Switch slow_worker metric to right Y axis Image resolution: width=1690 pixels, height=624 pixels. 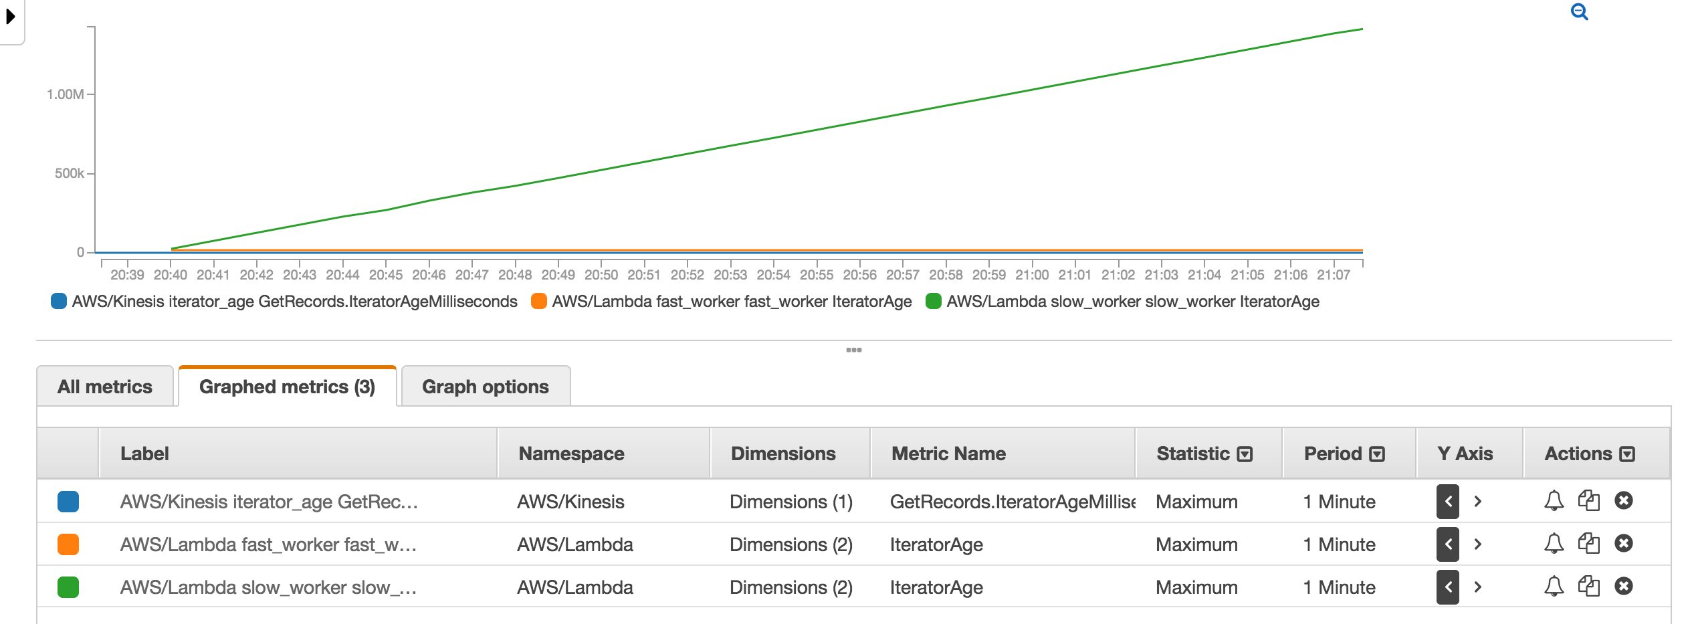[1478, 587]
